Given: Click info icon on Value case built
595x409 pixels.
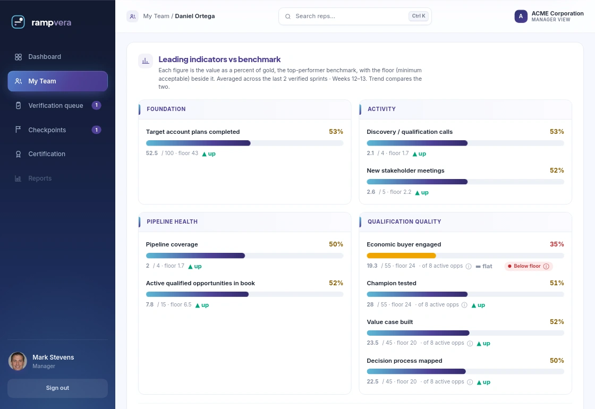Looking at the screenshot, I should 470,343.
